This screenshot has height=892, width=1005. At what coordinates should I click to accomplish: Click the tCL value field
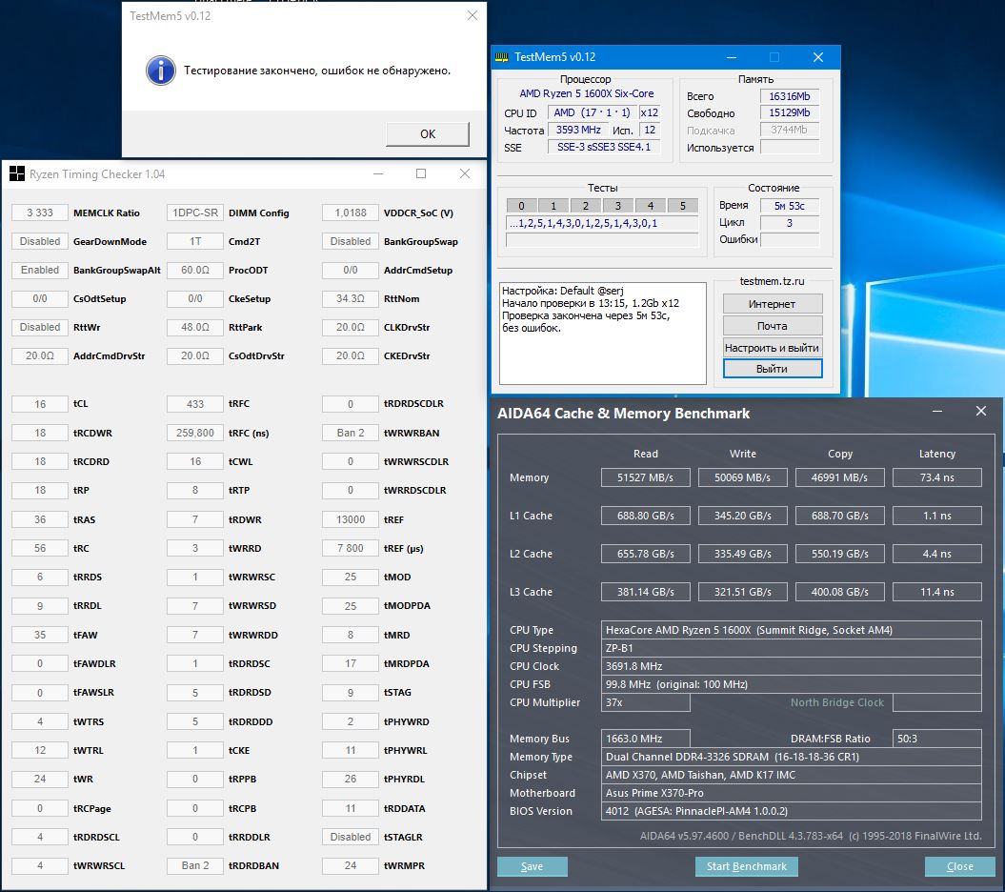pos(40,404)
